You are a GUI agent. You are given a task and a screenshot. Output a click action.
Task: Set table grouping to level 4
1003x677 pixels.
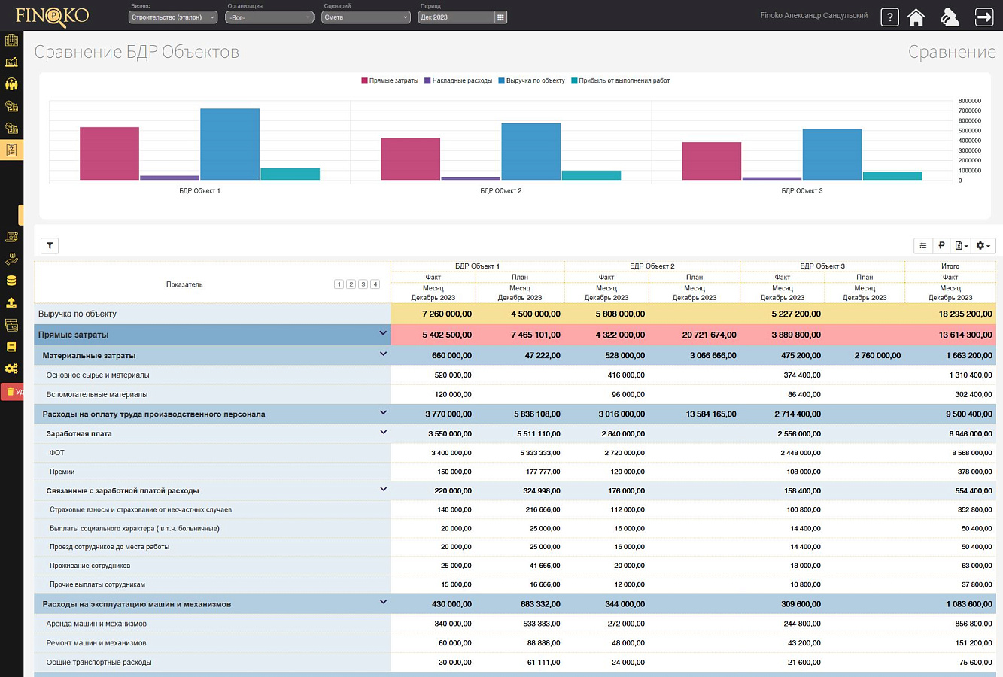375,284
